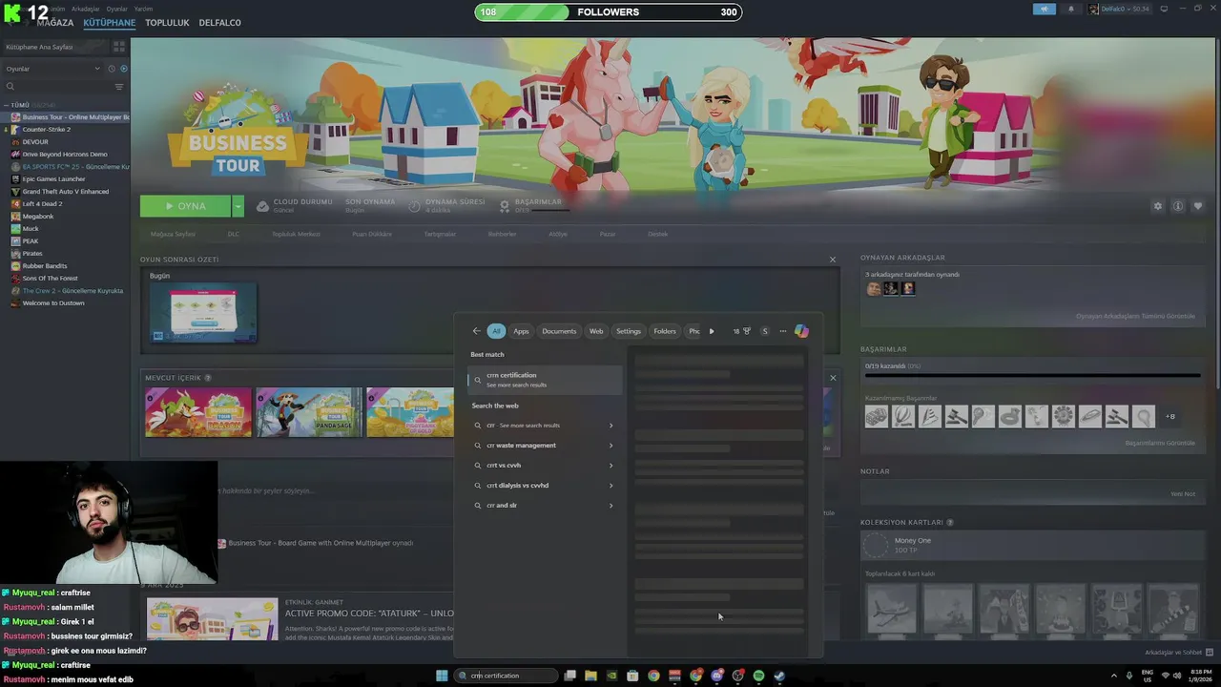Select Counter-Strike 2 in library list
The height and width of the screenshot is (687, 1221).
[46, 130]
